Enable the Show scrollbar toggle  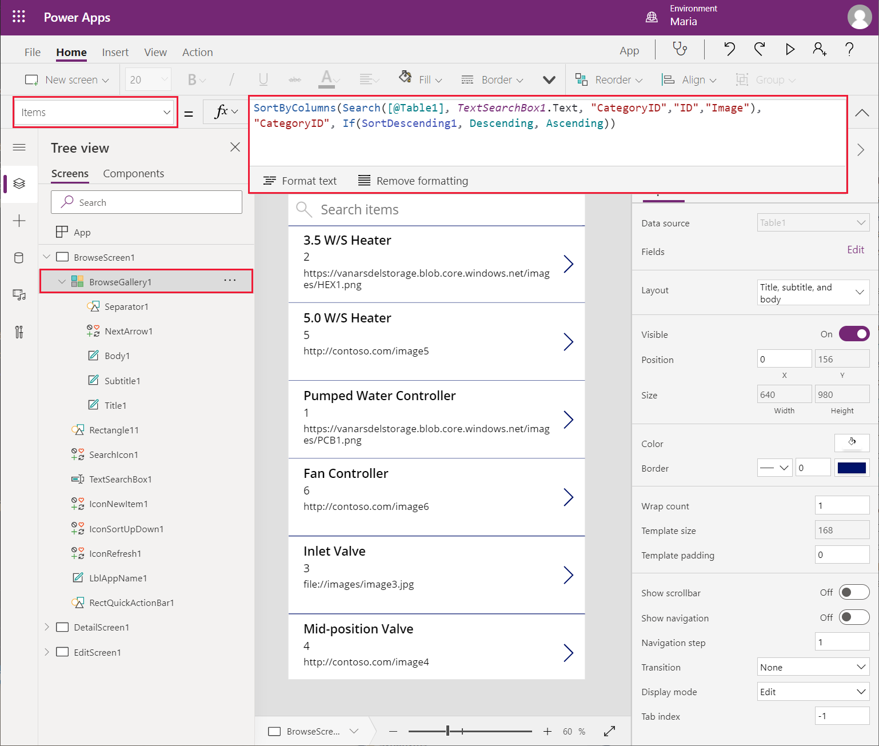coord(854,592)
